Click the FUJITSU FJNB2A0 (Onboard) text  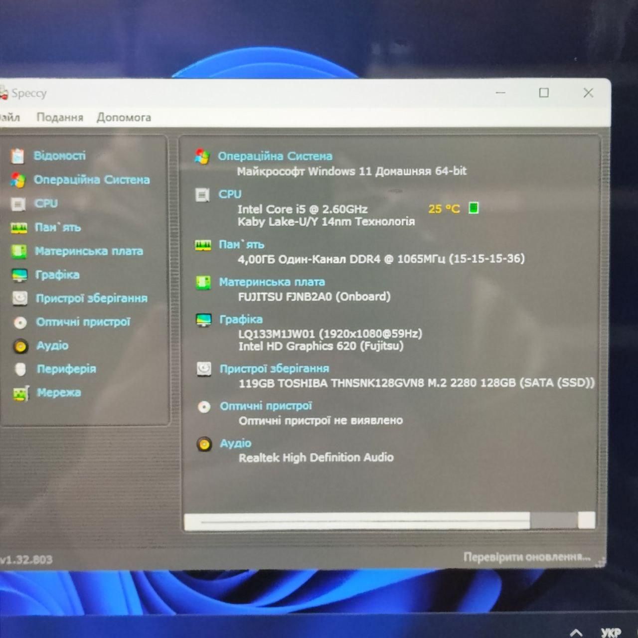tap(315, 297)
